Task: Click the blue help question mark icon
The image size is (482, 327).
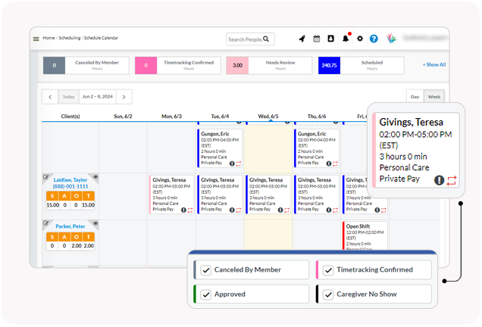Action: click(374, 39)
